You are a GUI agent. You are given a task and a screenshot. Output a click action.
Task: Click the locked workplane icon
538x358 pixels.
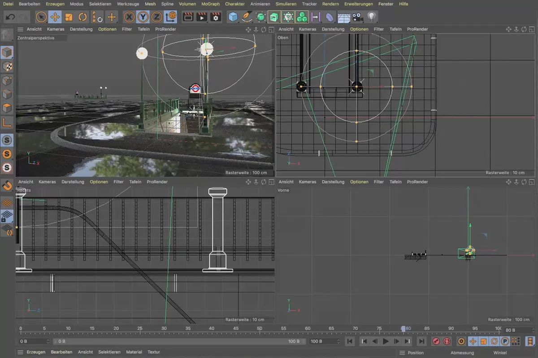tap(7, 216)
